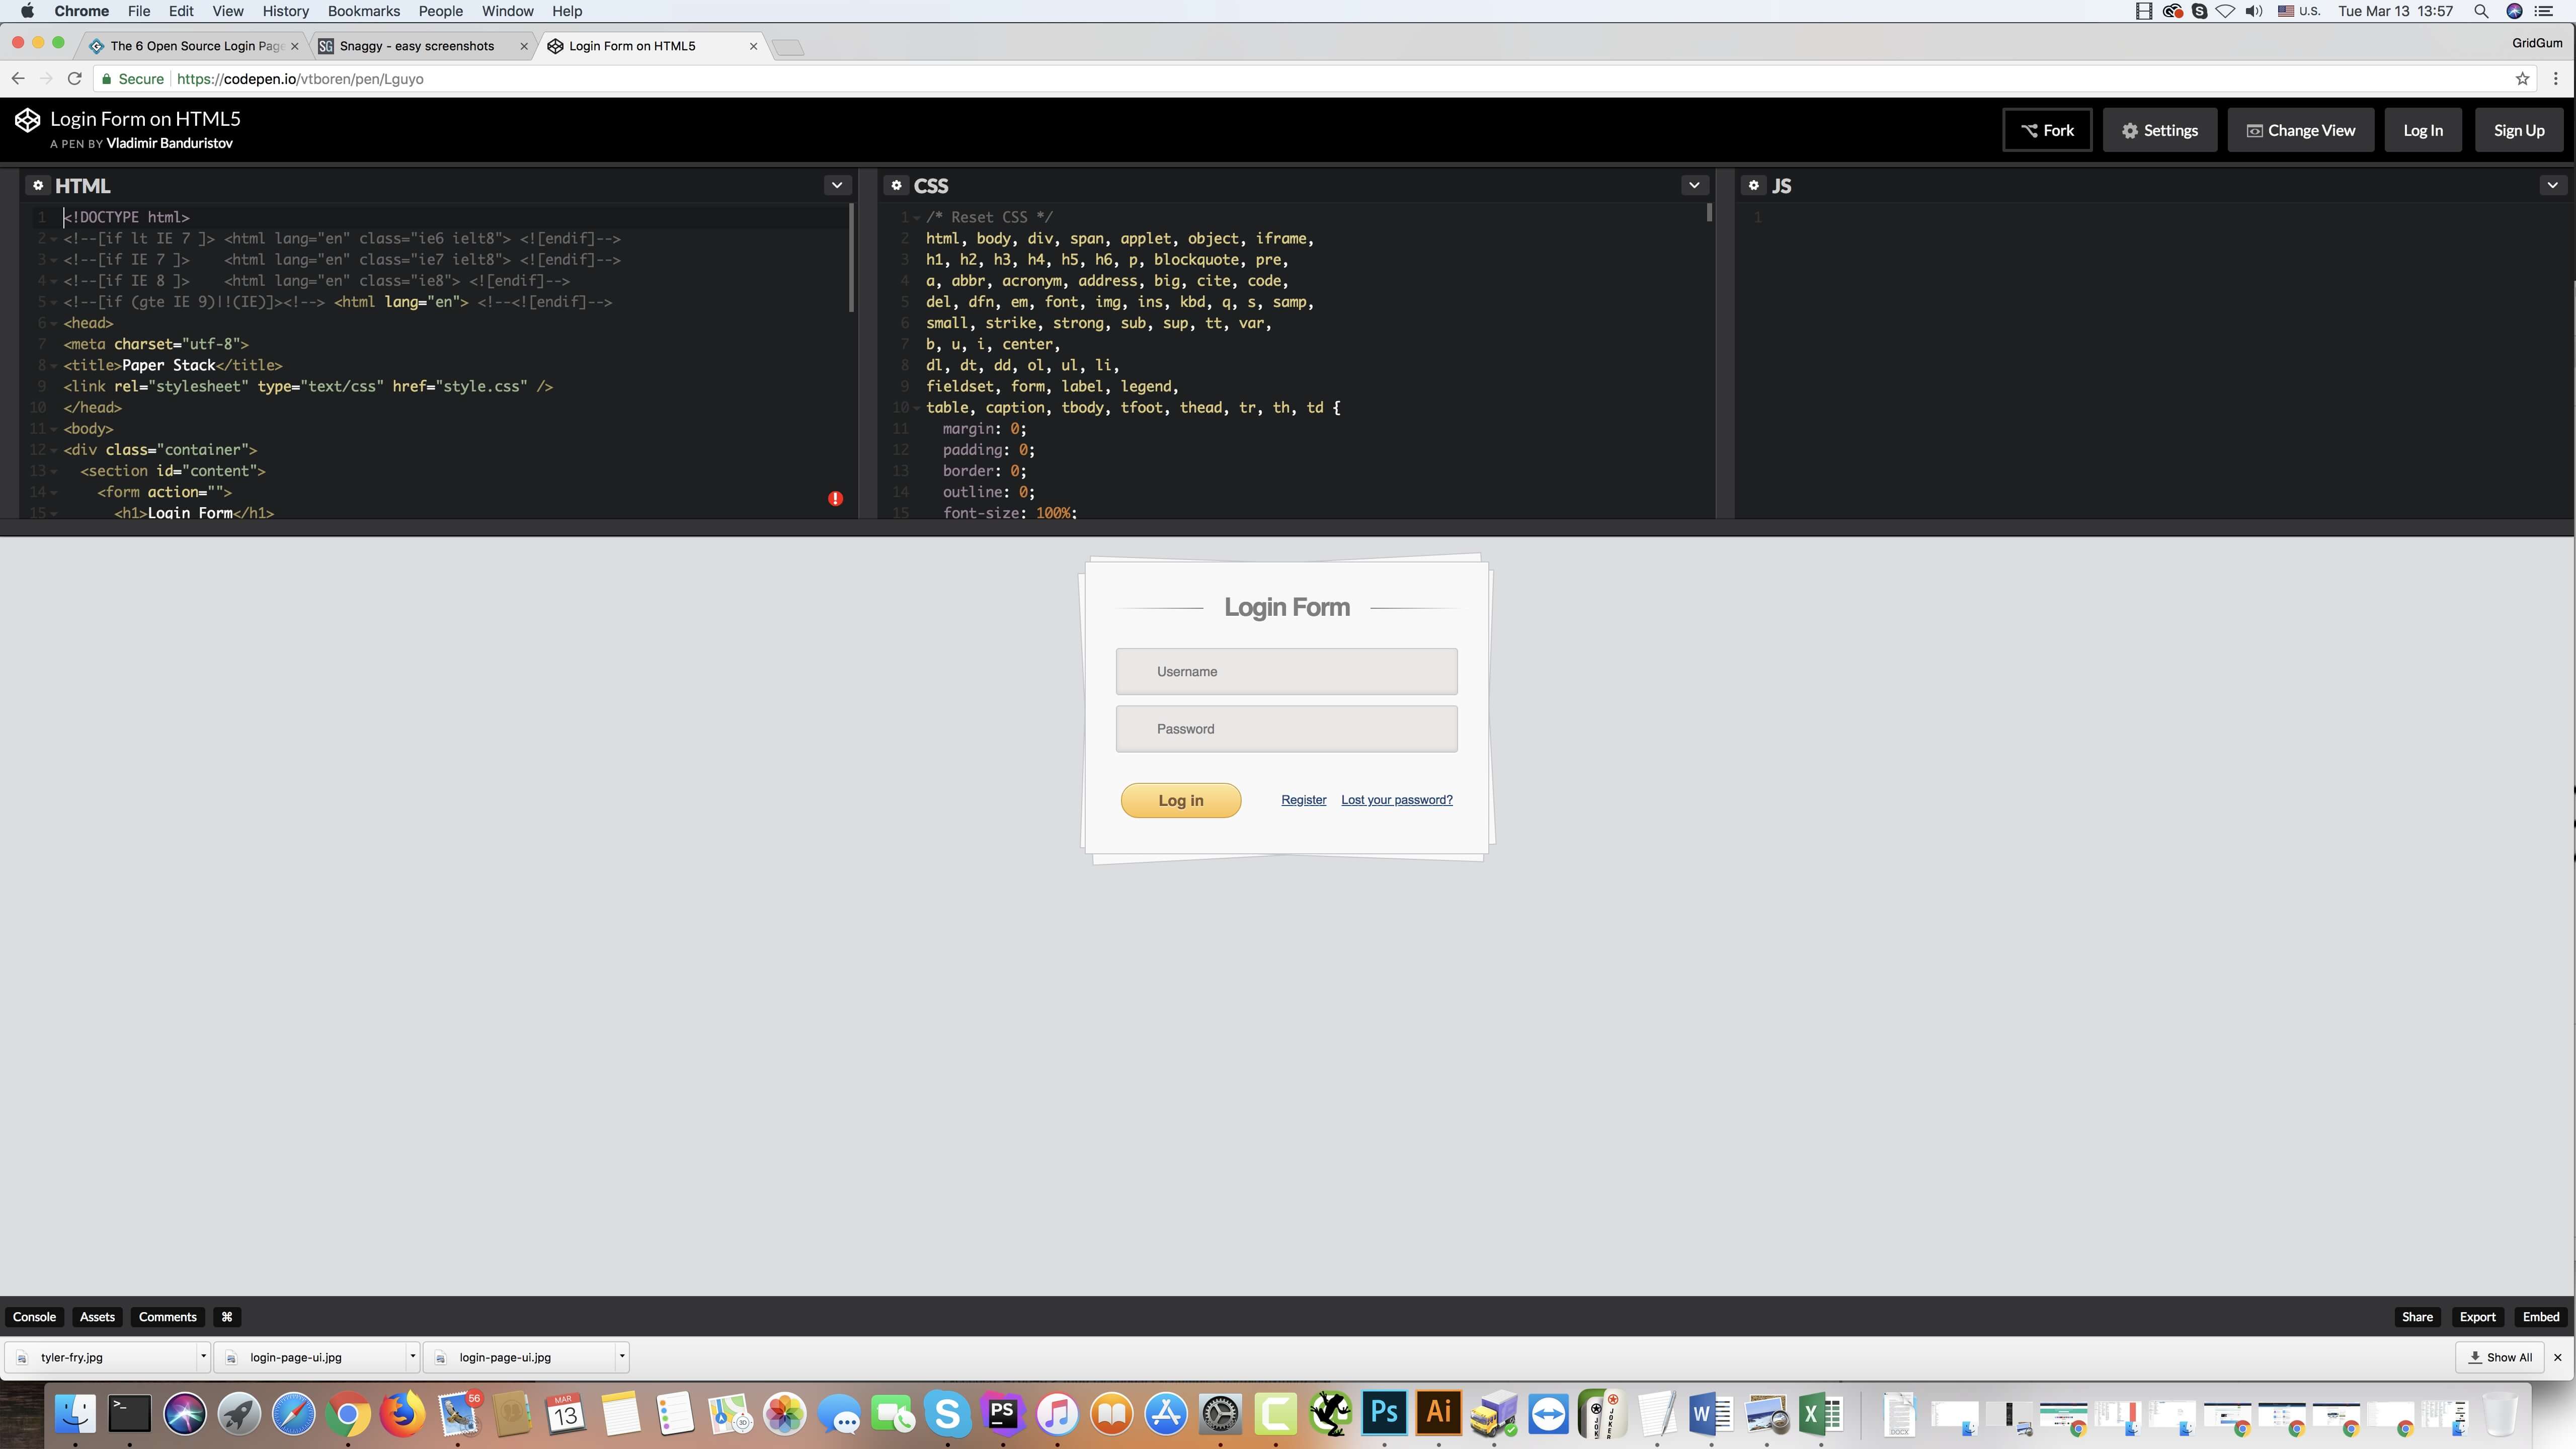Image resolution: width=2576 pixels, height=1449 pixels.
Task: Expand HTML editor dropdown chevron
Action: point(837,186)
